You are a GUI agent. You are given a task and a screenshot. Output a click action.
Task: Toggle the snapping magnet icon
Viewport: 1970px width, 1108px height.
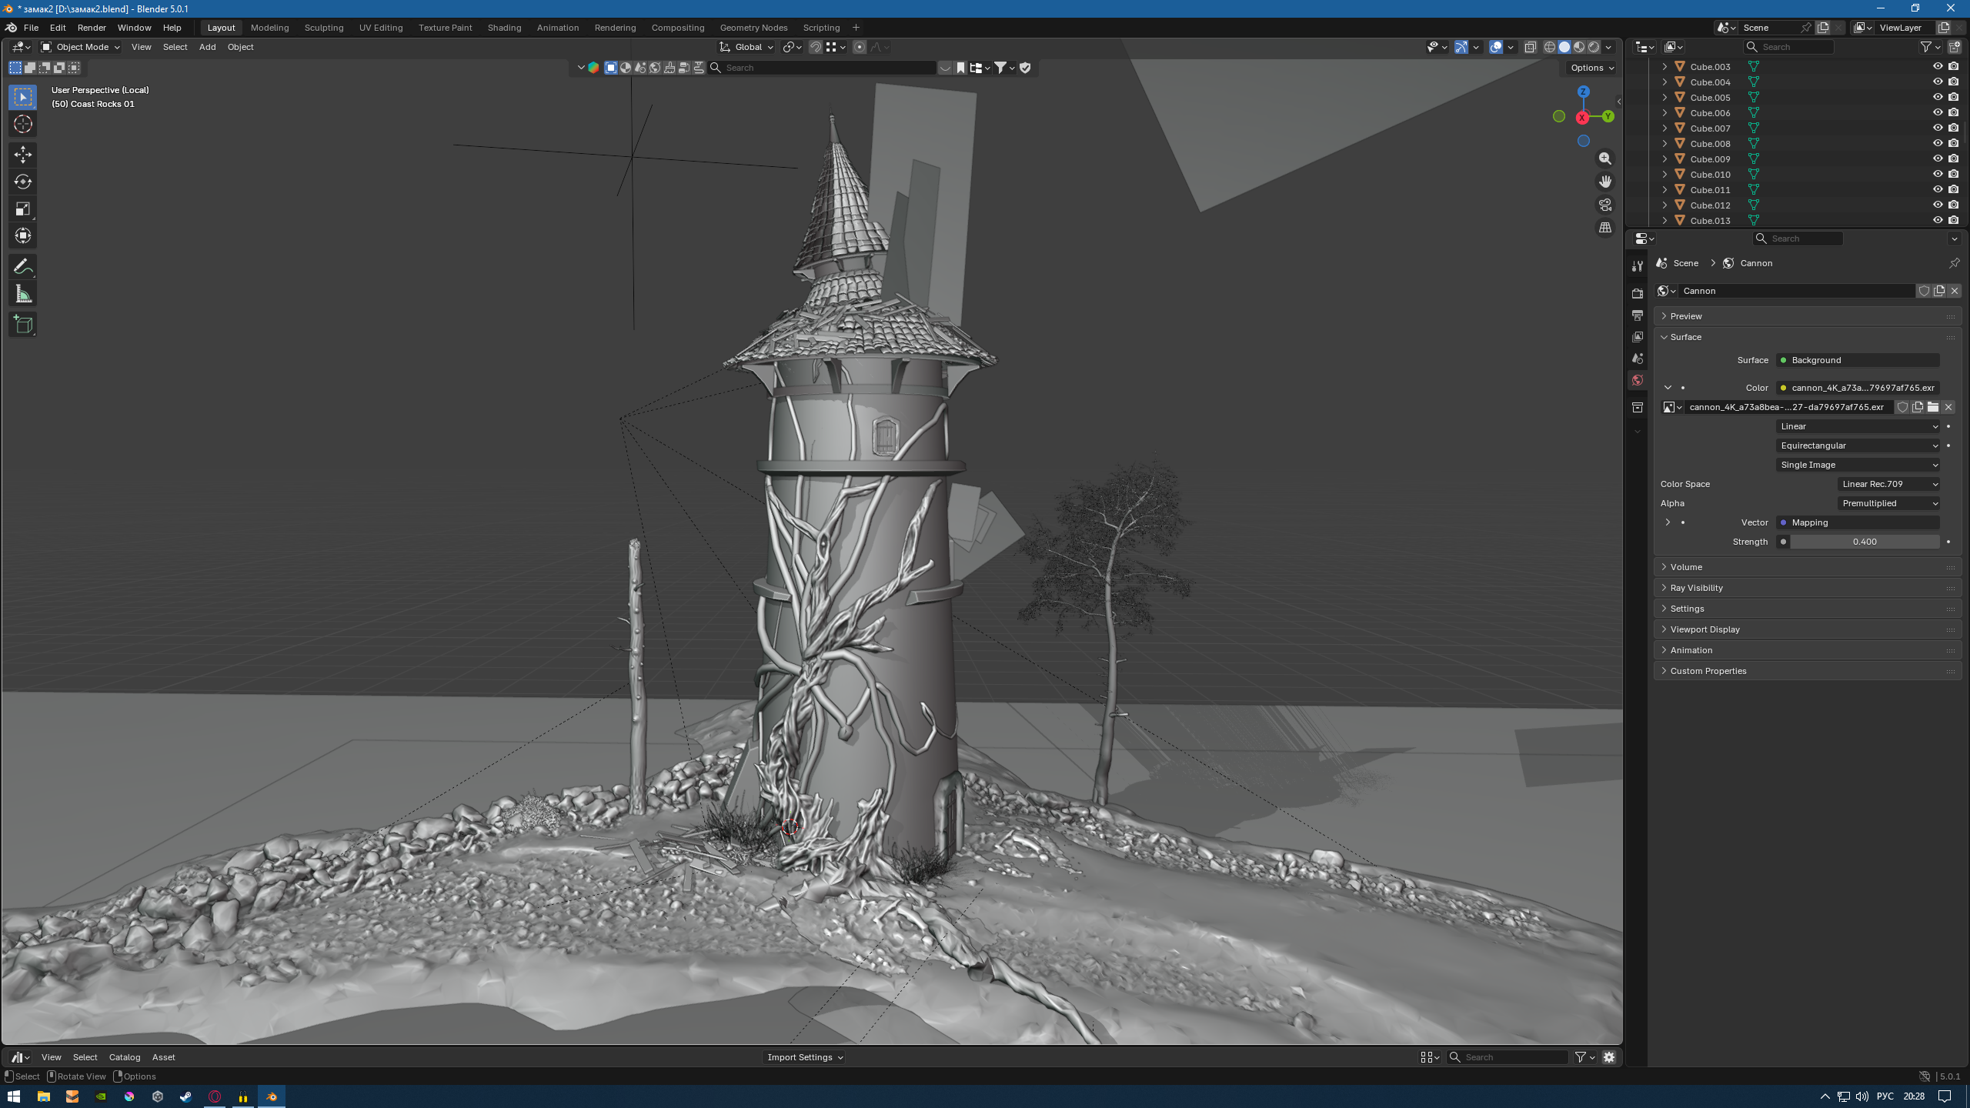tap(815, 47)
